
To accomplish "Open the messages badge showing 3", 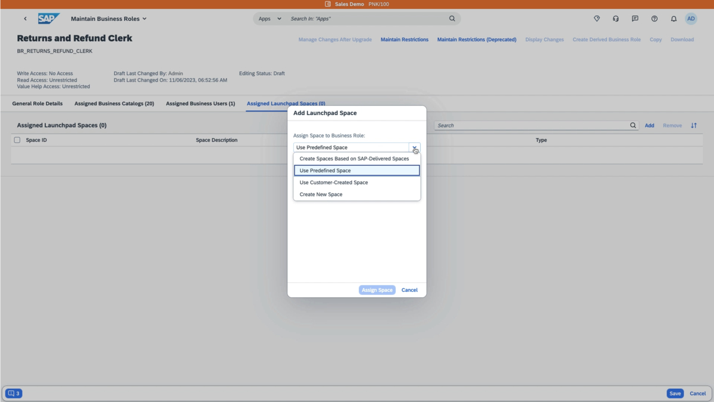I will point(13,393).
